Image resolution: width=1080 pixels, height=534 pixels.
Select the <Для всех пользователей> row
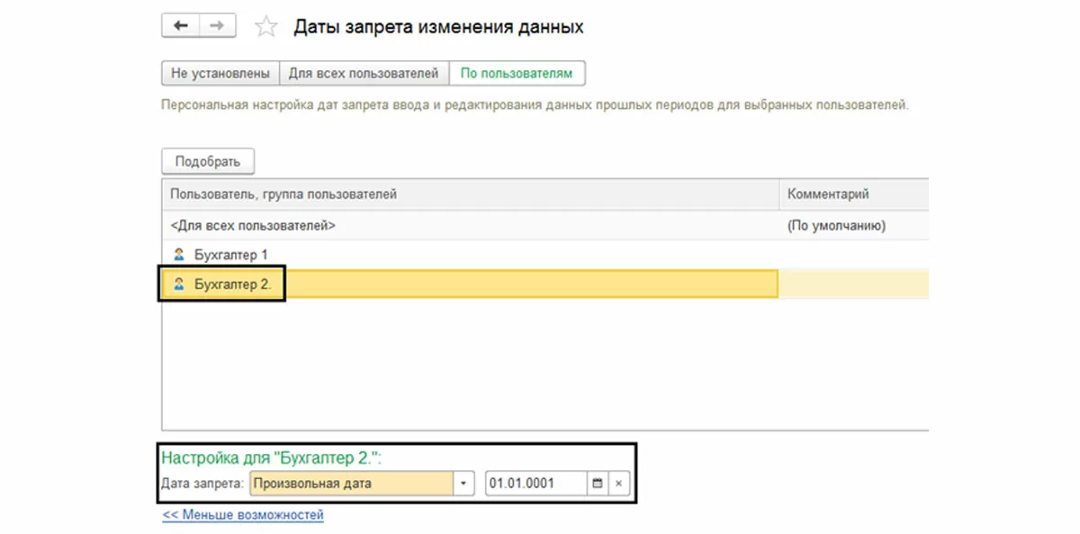click(254, 226)
